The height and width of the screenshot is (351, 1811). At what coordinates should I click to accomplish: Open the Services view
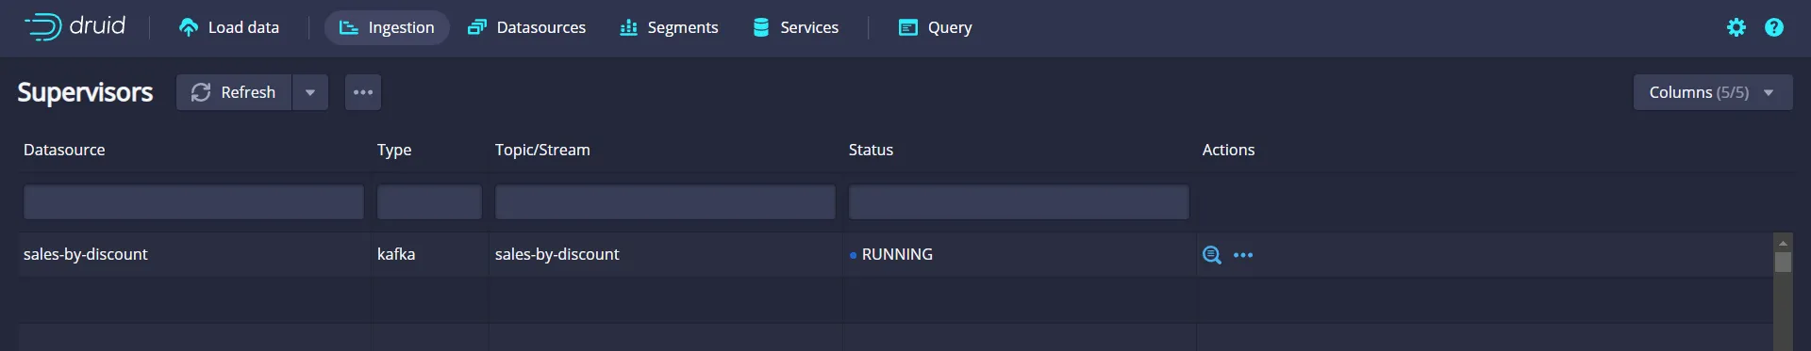point(795,27)
